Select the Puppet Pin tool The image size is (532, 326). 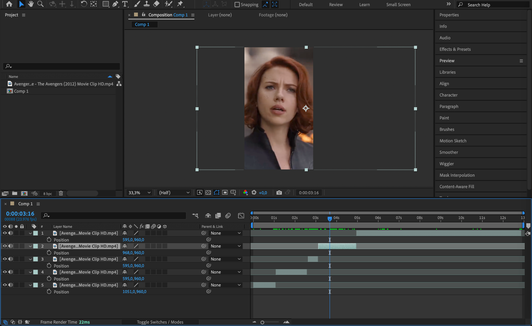180,4
